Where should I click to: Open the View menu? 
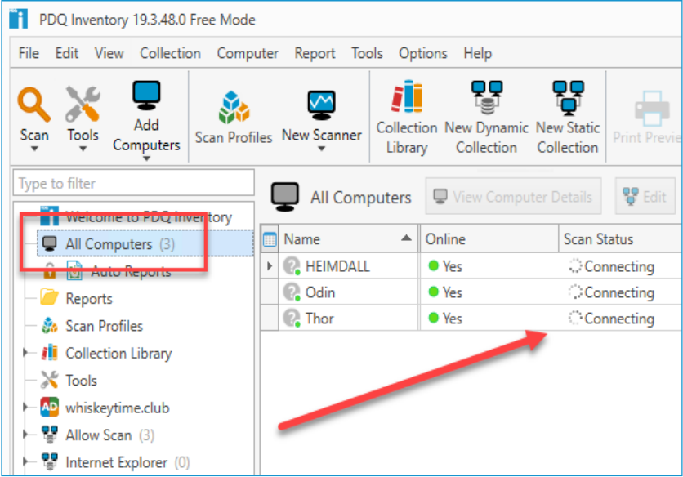pyautogui.click(x=109, y=53)
